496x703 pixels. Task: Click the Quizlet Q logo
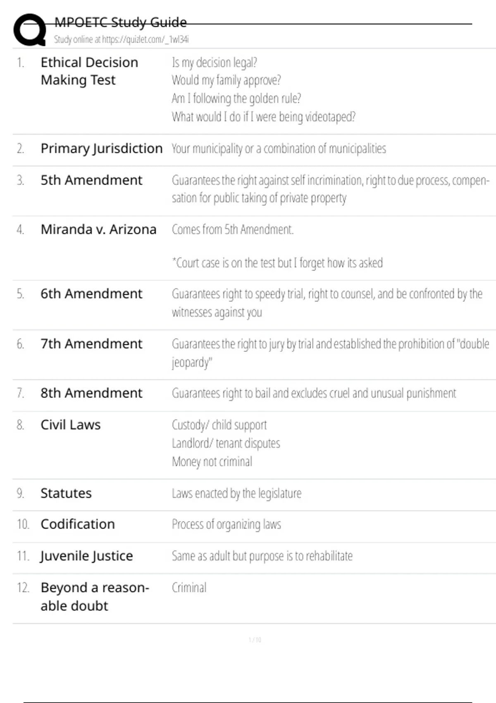pos(30,30)
